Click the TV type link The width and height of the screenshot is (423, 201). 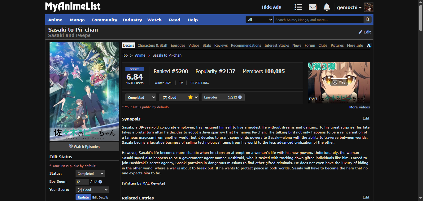(x=181, y=83)
